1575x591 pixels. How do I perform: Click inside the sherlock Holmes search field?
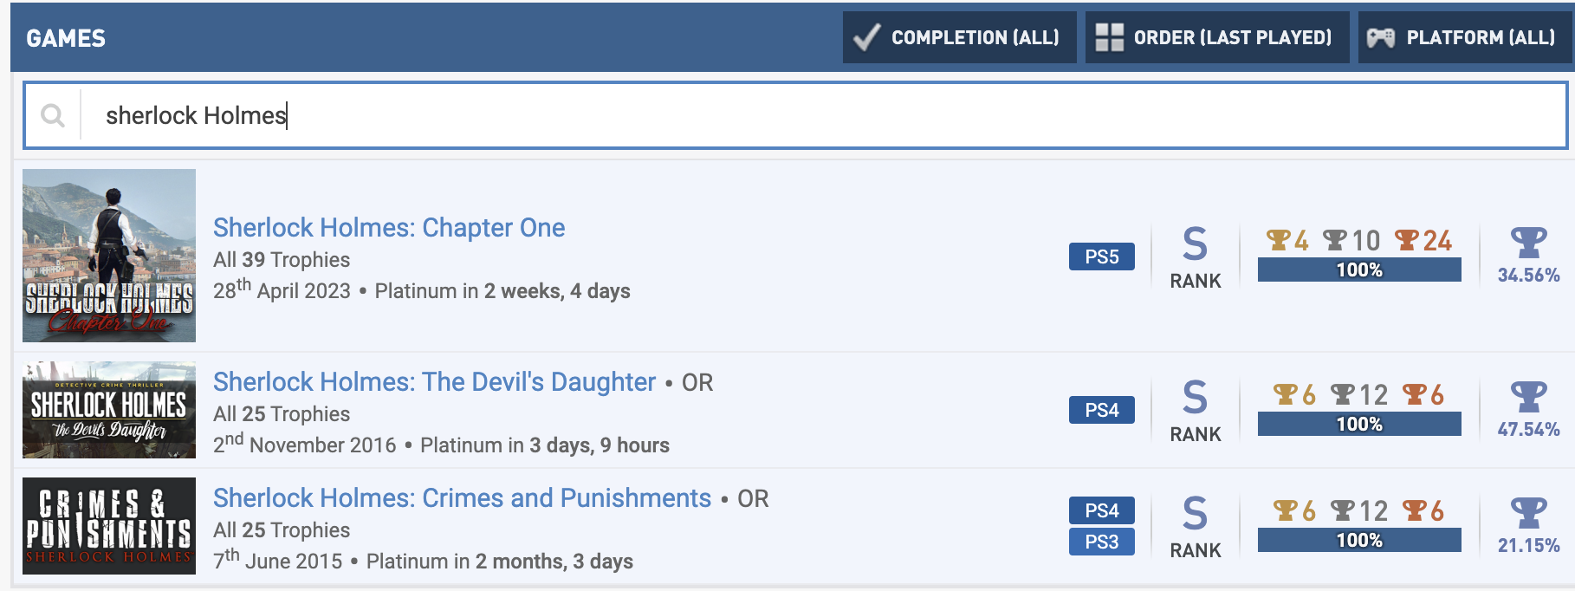[823, 115]
